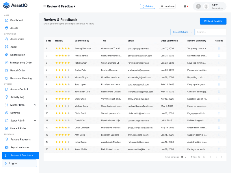The height and width of the screenshot is (173, 231).
Task: Open actions menu for Olivia Smith
Action: coord(219,113)
